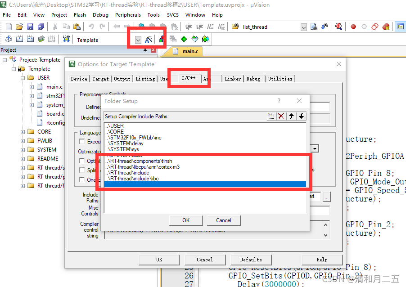Expand the README folder in project tree
Screen dimensions: 406x287
[23, 159]
